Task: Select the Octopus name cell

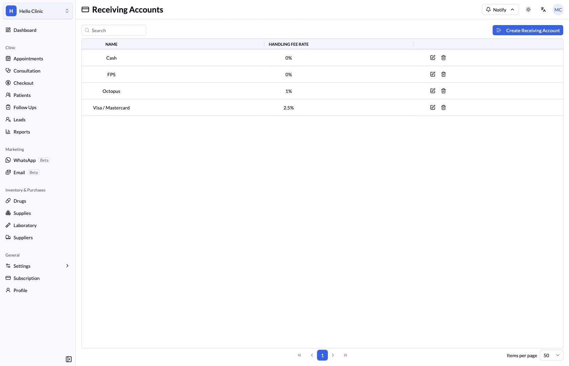Action: pyautogui.click(x=111, y=91)
